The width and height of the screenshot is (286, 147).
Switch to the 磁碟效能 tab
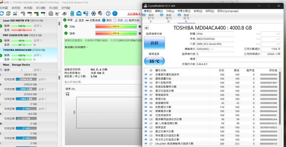pos(132,20)
